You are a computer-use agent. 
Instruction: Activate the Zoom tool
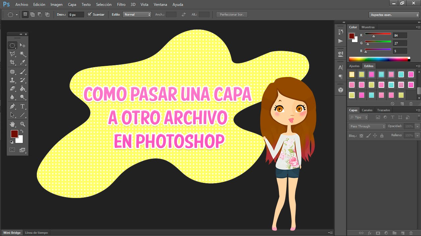click(x=23, y=124)
